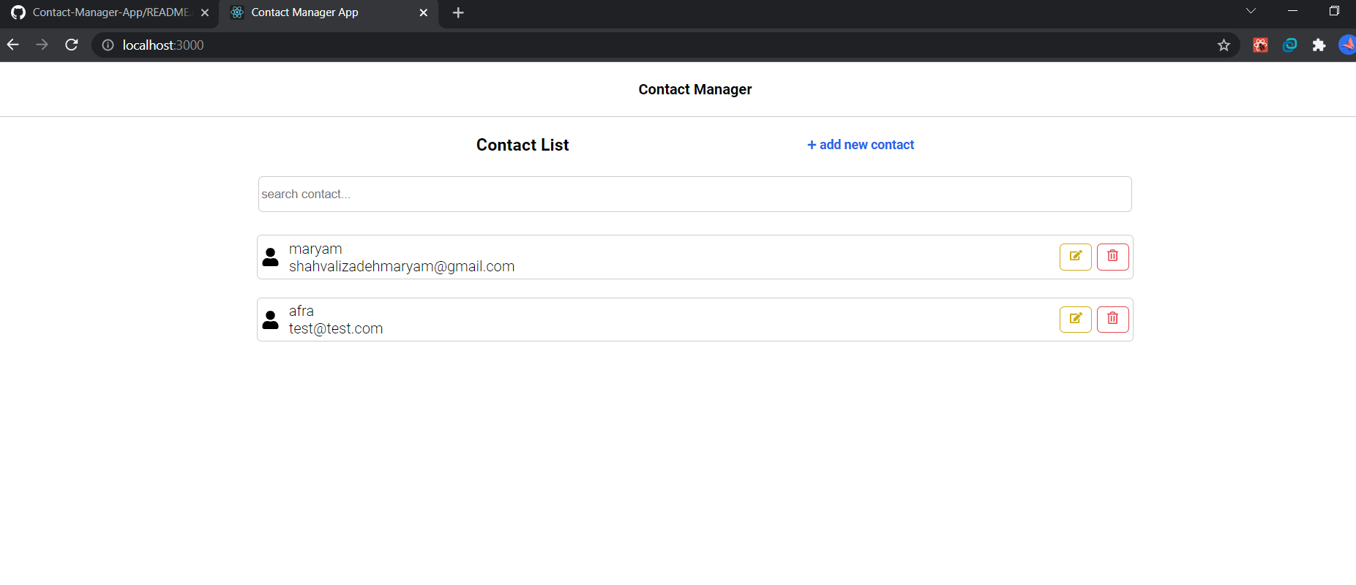Image resolution: width=1356 pixels, height=585 pixels.
Task: Expand the tab search dropdown arrow
Action: click(1251, 11)
